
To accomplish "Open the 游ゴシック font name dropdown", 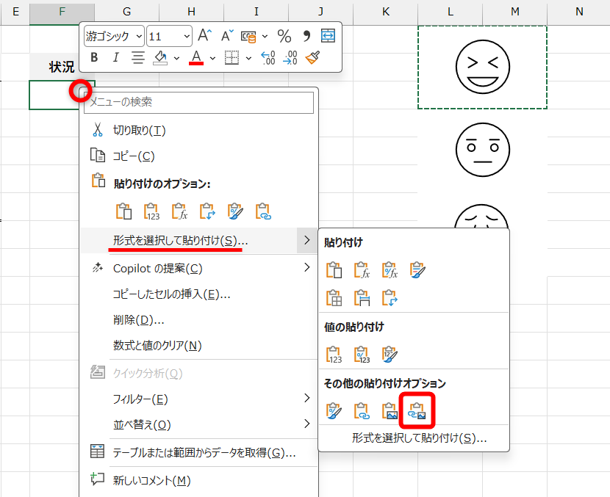I will pyautogui.click(x=138, y=35).
